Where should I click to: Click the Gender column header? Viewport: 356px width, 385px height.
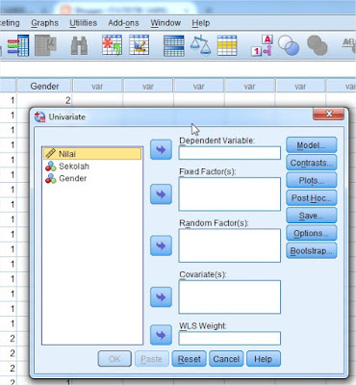pos(44,87)
